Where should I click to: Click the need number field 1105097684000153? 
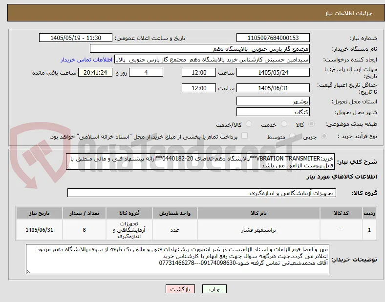click(x=273, y=38)
